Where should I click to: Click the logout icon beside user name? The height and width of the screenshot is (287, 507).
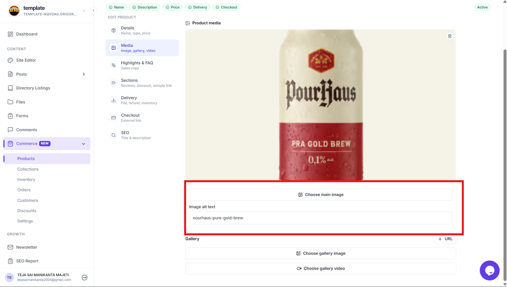click(84, 278)
